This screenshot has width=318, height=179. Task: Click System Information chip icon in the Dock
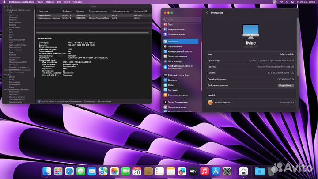click(243, 171)
